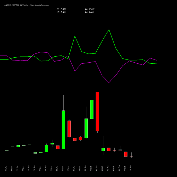Click the 10 Feb date label
Image resolution: width=177 pixels, height=177 pixels.
pos(131,169)
